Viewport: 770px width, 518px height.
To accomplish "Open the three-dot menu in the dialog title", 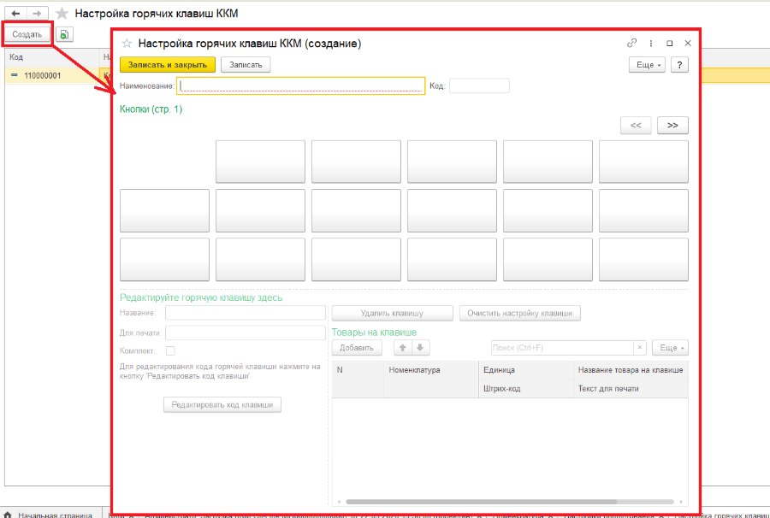I will point(651,43).
